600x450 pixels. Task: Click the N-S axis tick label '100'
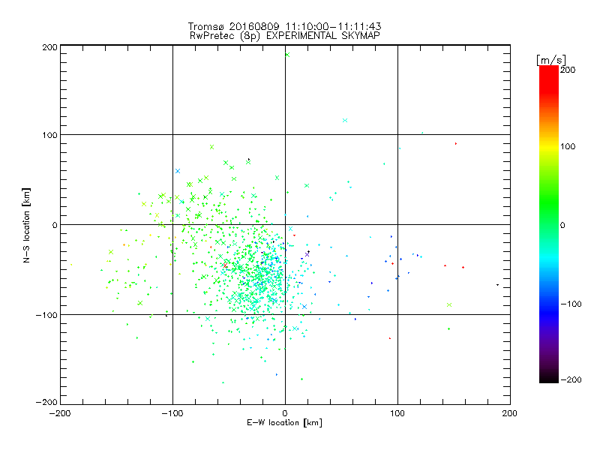(x=49, y=135)
